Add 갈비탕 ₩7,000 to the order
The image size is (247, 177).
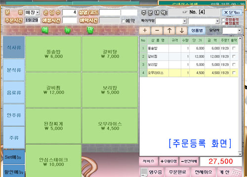(110, 54)
